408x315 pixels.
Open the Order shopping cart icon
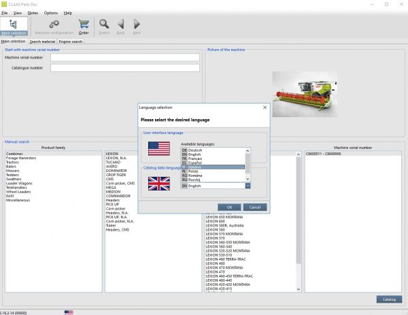click(x=84, y=24)
